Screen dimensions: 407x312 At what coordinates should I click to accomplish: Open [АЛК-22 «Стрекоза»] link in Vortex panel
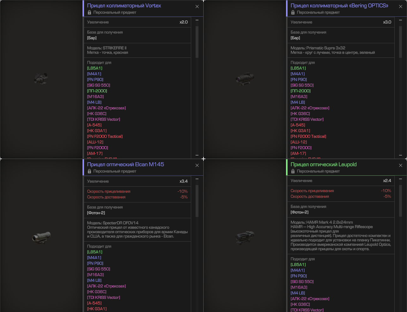106,108
